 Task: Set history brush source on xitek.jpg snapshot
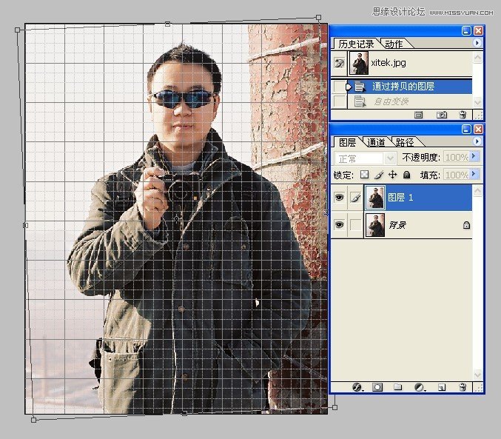(x=340, y=63)
